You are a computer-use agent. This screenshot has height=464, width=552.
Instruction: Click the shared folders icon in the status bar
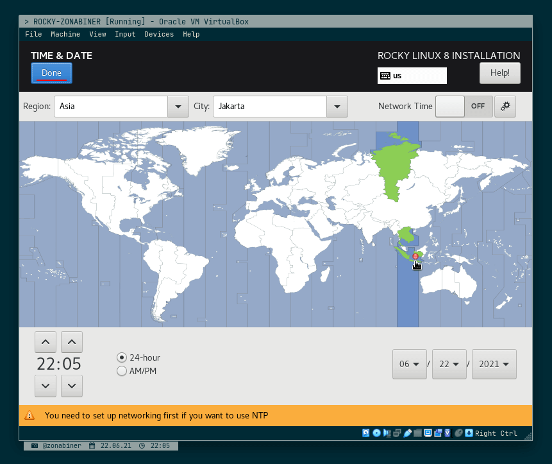tap(417, 433)
